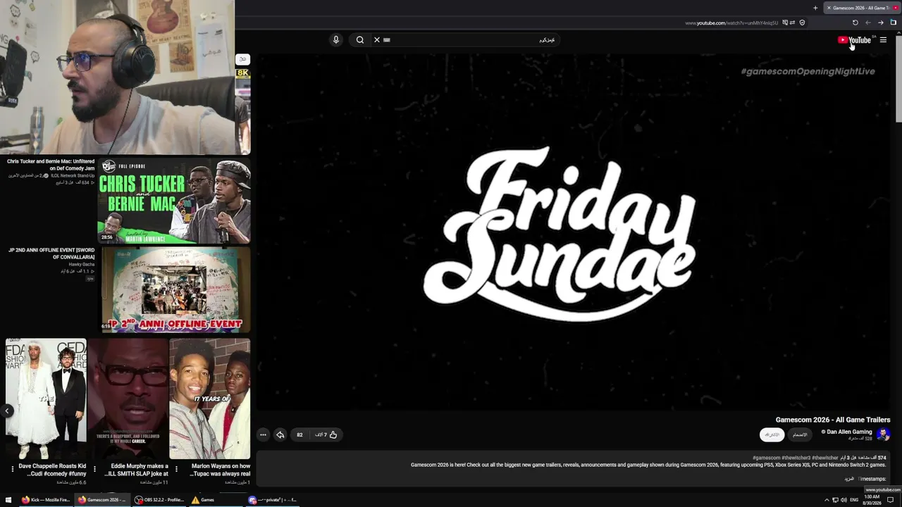902x507 pixels.
Task: Select the Gamescom 2026 browser tab
Action: pos(862,8)
